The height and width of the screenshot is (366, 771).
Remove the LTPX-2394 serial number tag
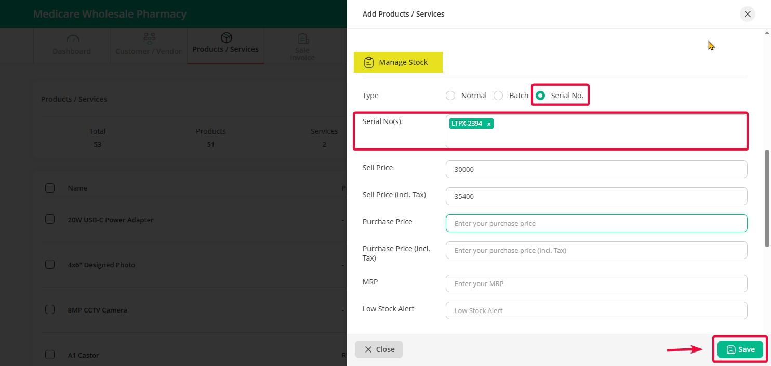tap(489, 124)
